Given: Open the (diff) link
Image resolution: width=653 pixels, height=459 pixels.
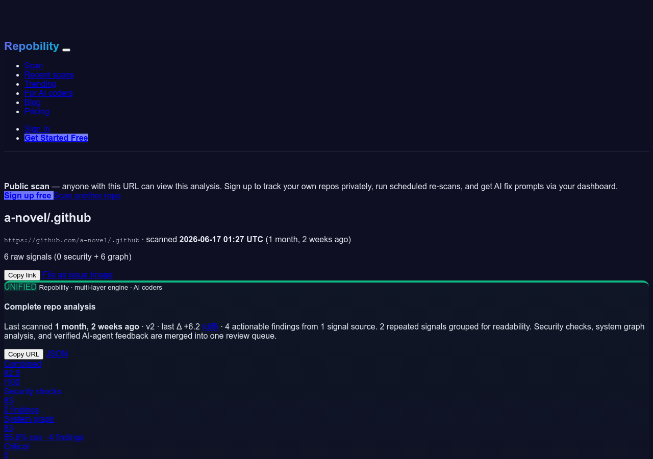Looking at the screenshot, I should tap(210, 326).
